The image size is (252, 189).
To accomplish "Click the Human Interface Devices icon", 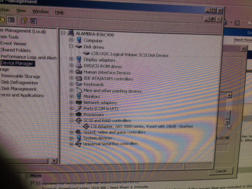I will pos(79,72).
